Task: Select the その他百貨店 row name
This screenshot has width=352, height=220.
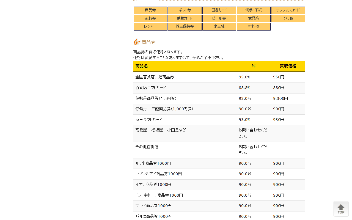Action: (x=147, y=147)
